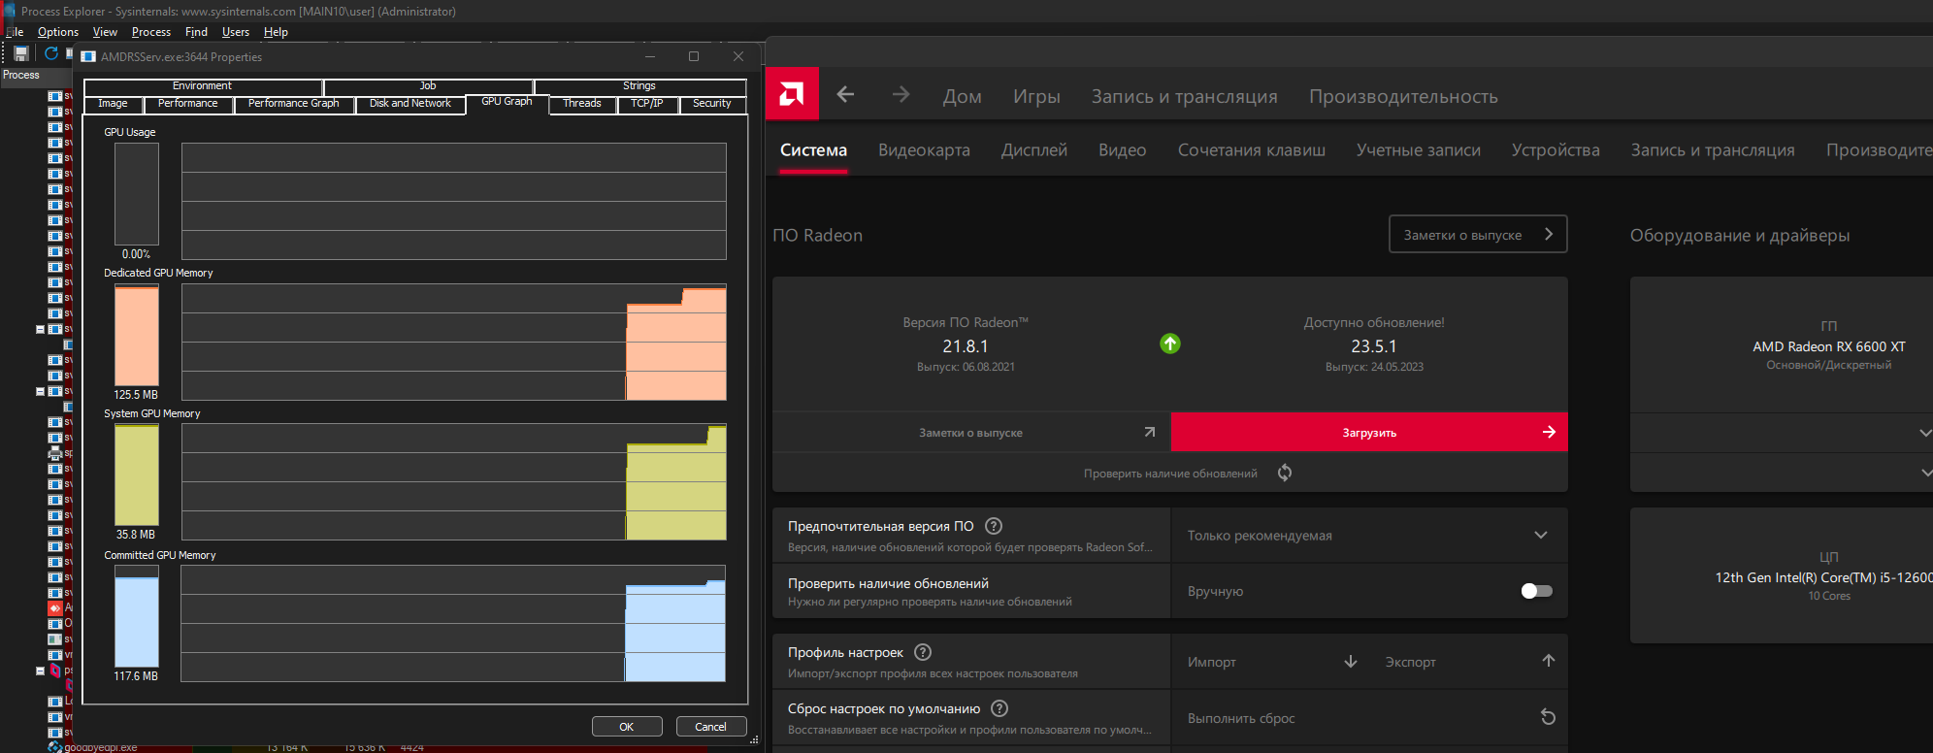Open the View menu in Process Explorer

105,32
